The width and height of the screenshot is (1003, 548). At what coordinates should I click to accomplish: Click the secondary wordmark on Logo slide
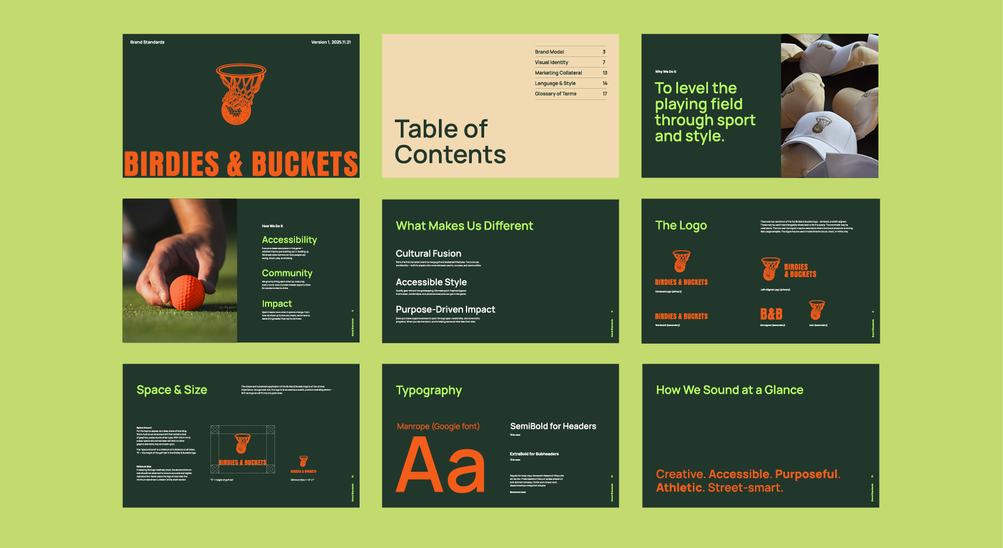pyautogui.click(x=681, y=317)
